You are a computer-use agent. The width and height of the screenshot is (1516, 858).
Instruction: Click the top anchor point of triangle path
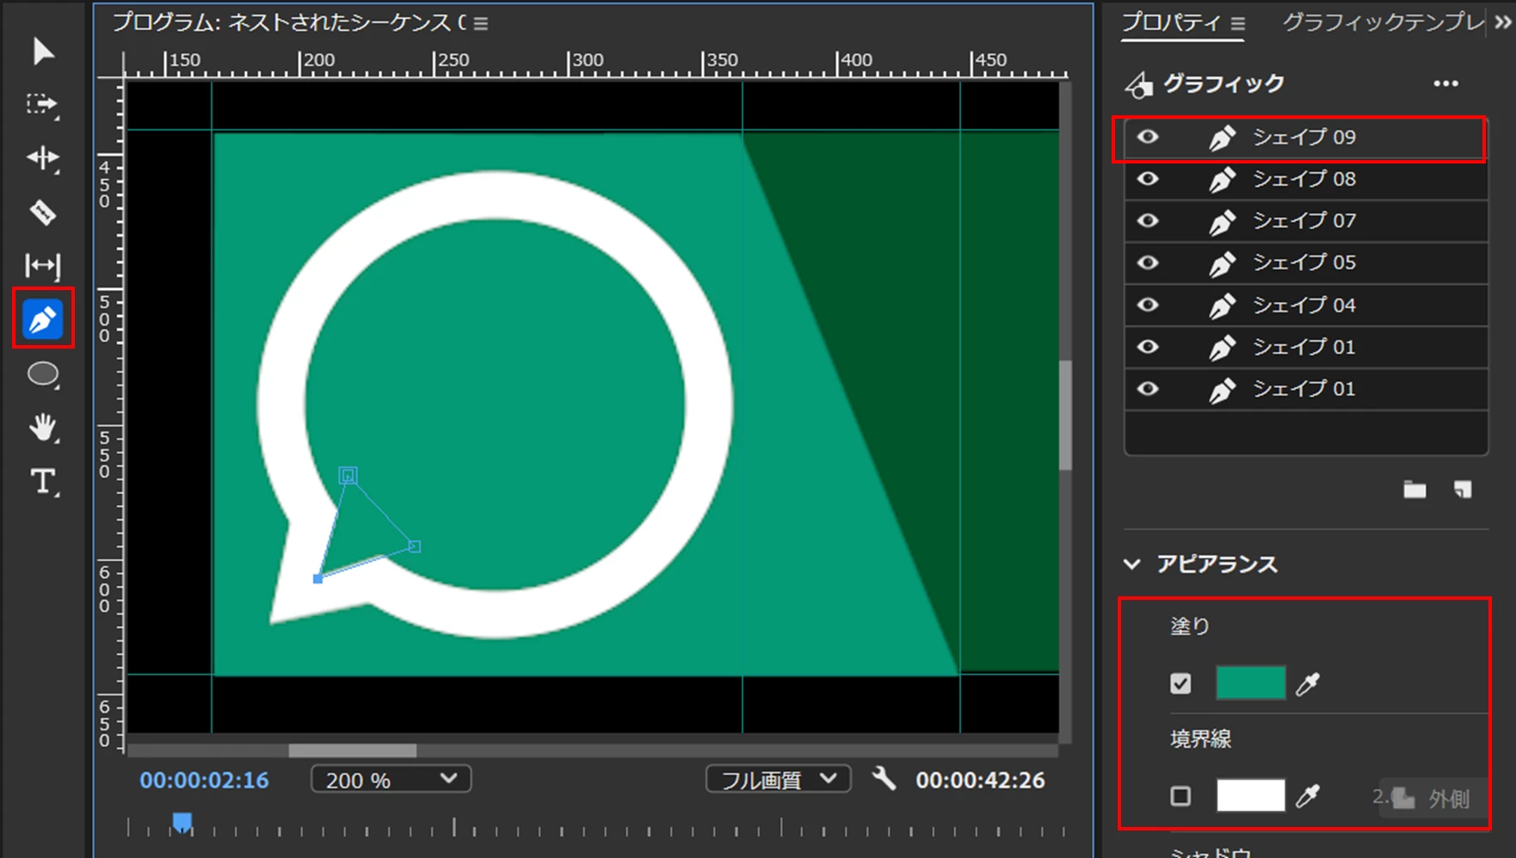point(348,475)
